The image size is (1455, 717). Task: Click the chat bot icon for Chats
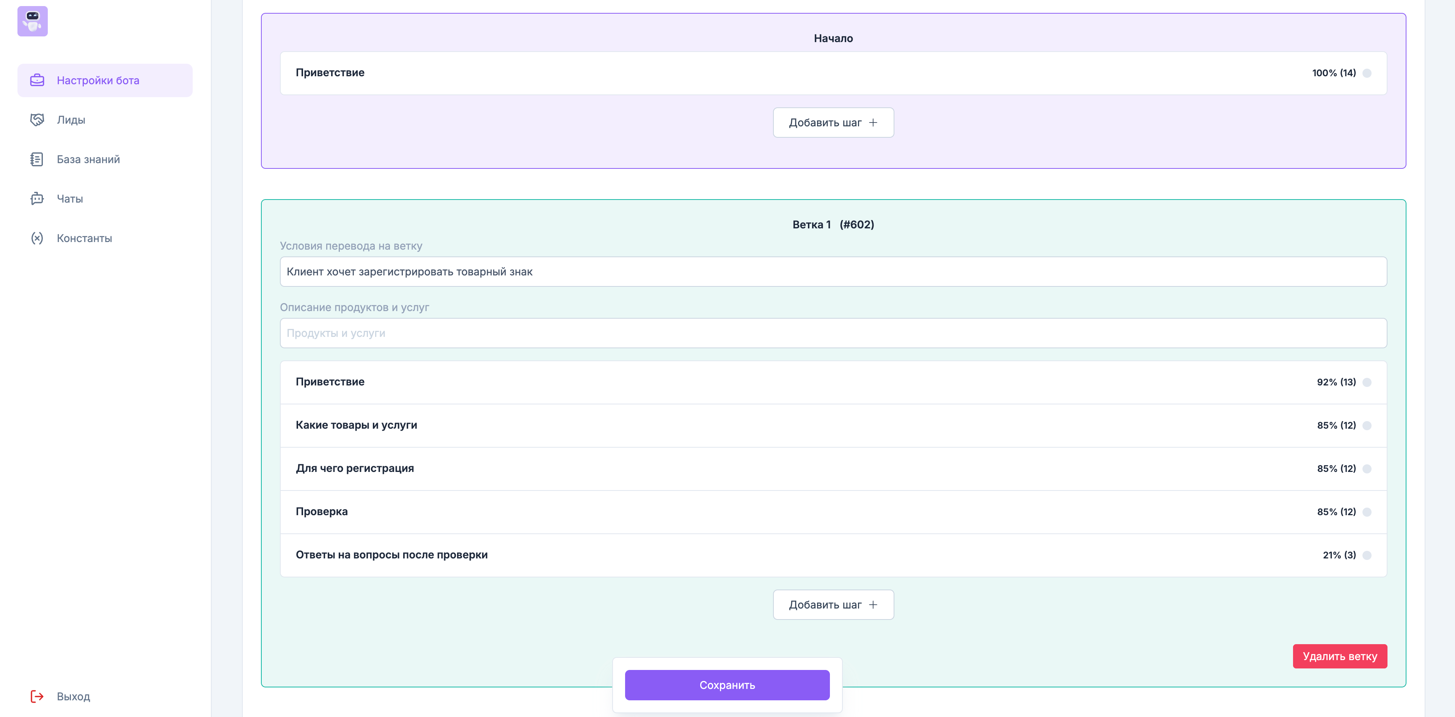pyautogui.click(x=37, y=199)
